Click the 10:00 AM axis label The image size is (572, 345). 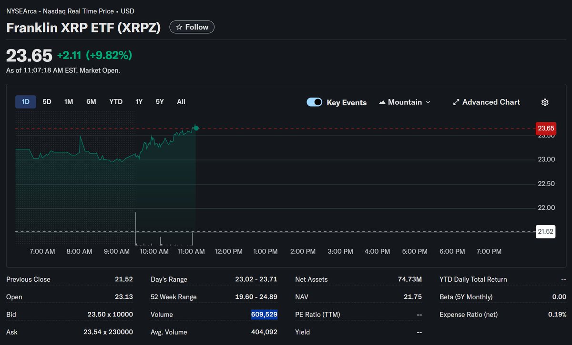154,251
